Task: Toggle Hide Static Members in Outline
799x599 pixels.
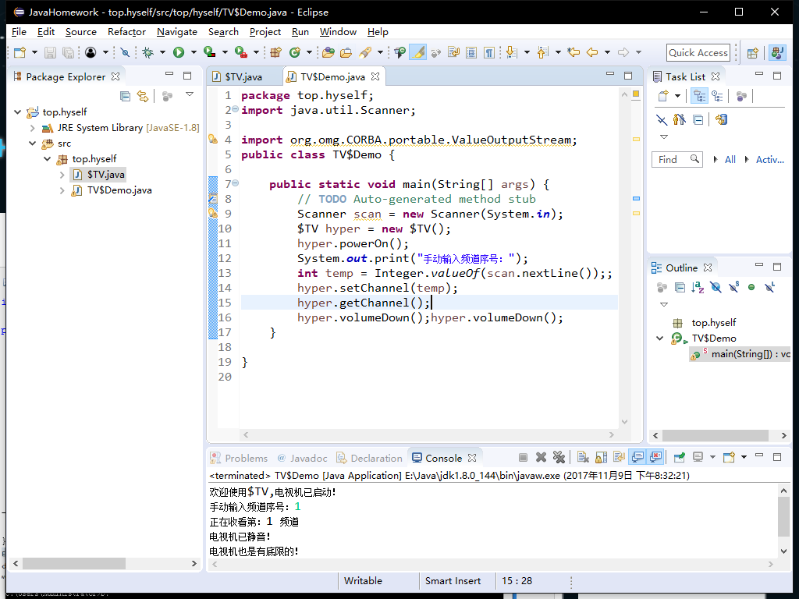Action: [x=733, y=287]
